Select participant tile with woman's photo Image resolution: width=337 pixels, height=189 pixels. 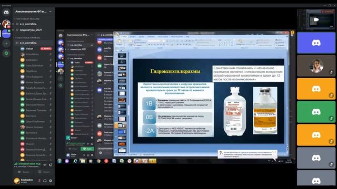[316, 66]
